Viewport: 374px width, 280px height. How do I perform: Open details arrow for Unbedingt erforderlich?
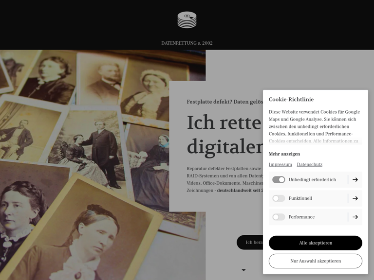pos(355,179)
